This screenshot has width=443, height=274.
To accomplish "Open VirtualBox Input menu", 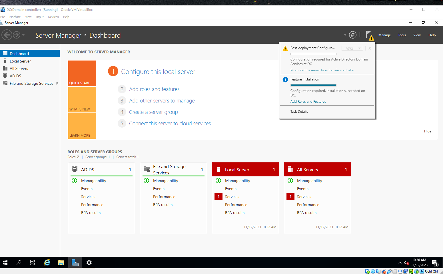I will click(x=40, y=17).
